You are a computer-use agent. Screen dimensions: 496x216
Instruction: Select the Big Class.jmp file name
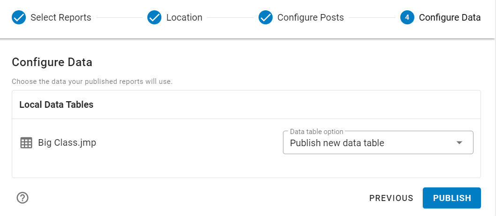pyautogui.click(x=67, y=143)
